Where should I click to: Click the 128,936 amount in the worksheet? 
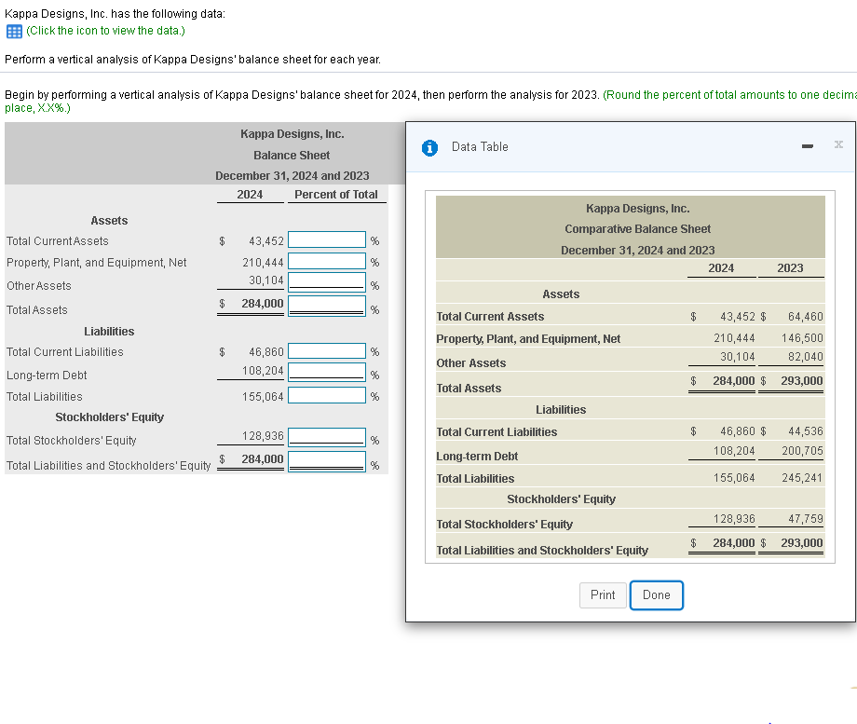(263, 436)
